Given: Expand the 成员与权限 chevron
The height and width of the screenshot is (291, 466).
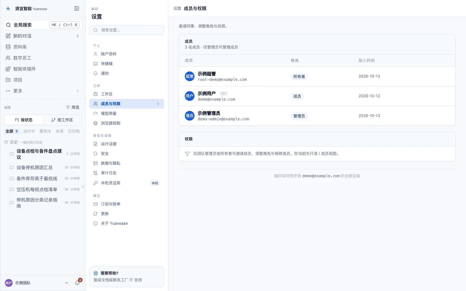Looking at the screenshot, I should 158,104.
